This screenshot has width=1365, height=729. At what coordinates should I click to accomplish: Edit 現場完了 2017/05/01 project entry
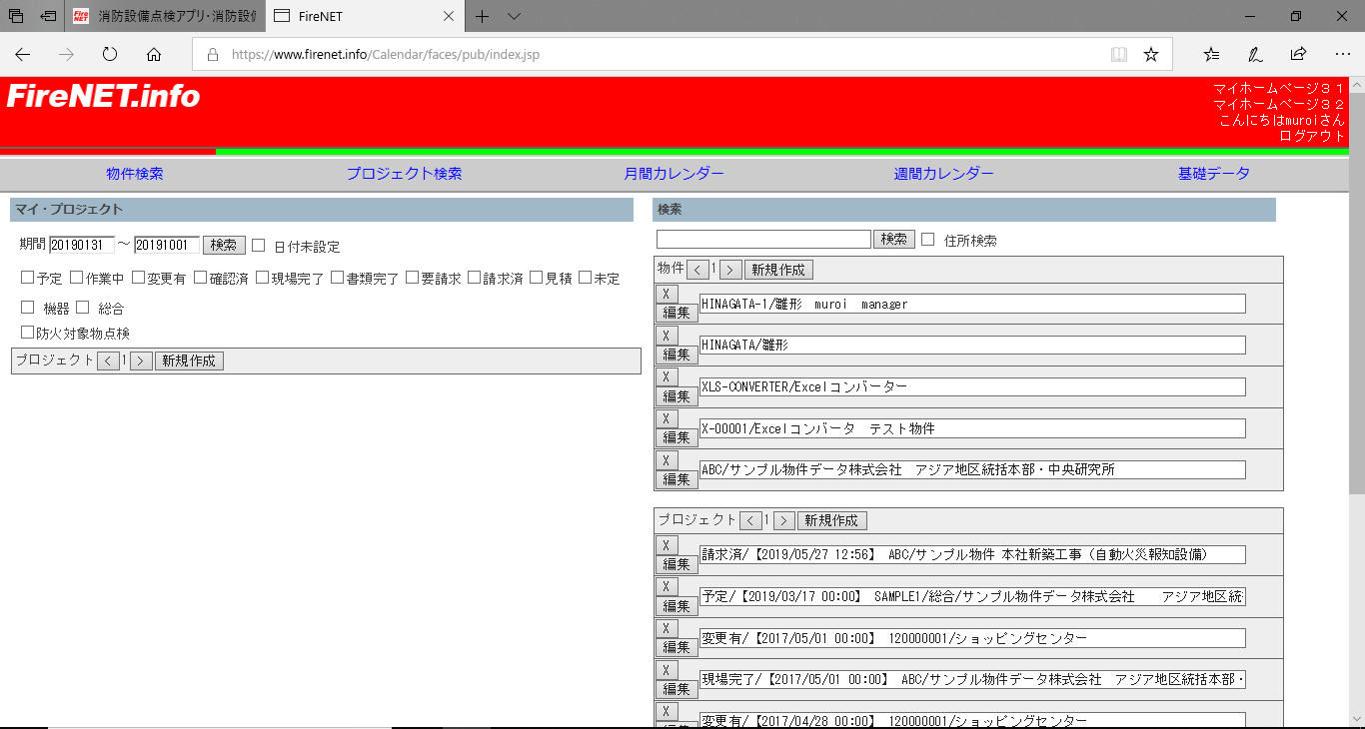click(x=678, y=689)
